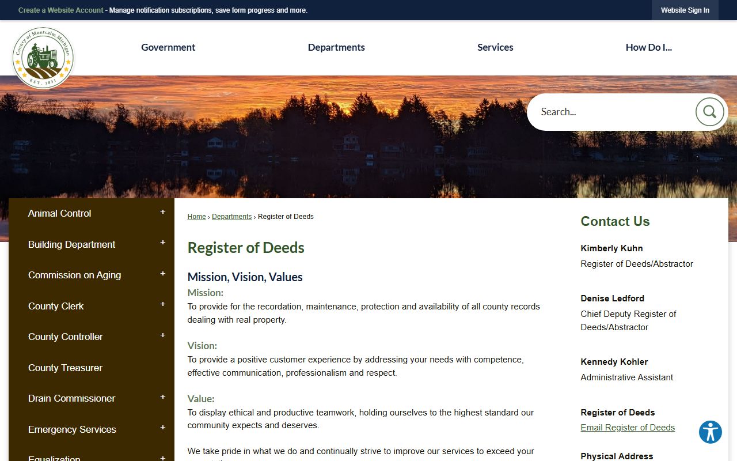The image size is (737, 461).
Task: Open Drain Commissioner in the sidebar
Action: [x=72, y=398]
